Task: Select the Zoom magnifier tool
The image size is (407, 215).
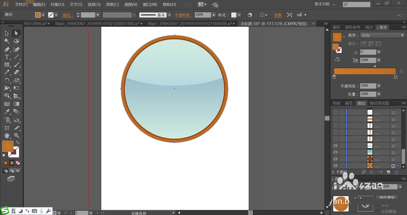Action: point(16,135)
